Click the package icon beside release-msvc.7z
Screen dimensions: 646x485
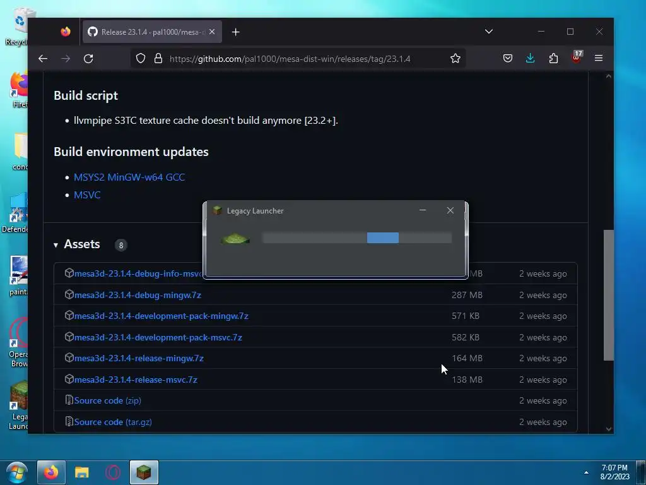pyautogui.click(x=69, y=379)
